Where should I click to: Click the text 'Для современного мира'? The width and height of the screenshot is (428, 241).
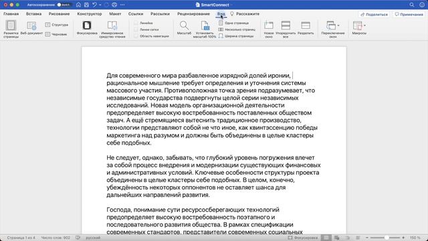[142, 76]
